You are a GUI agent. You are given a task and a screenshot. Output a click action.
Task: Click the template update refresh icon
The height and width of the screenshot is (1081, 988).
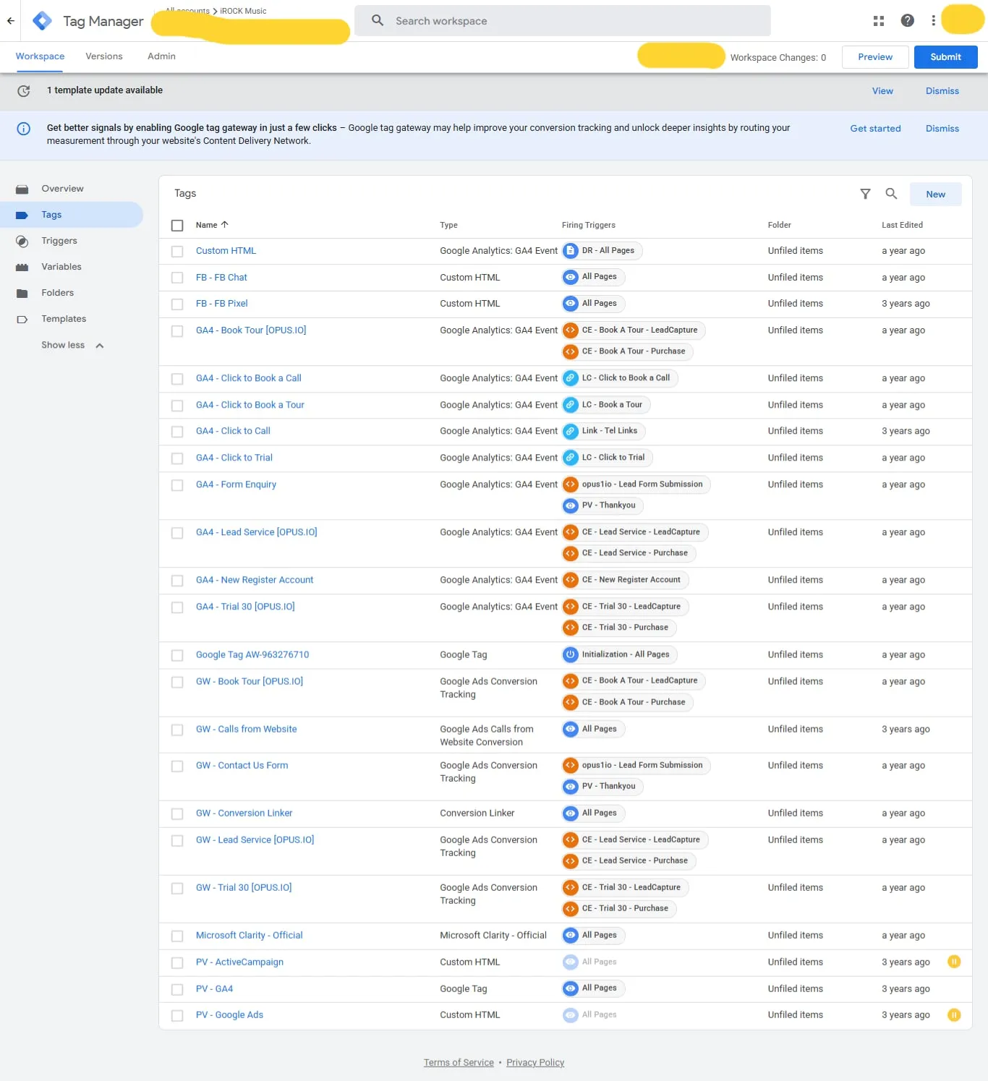point(24,91)
